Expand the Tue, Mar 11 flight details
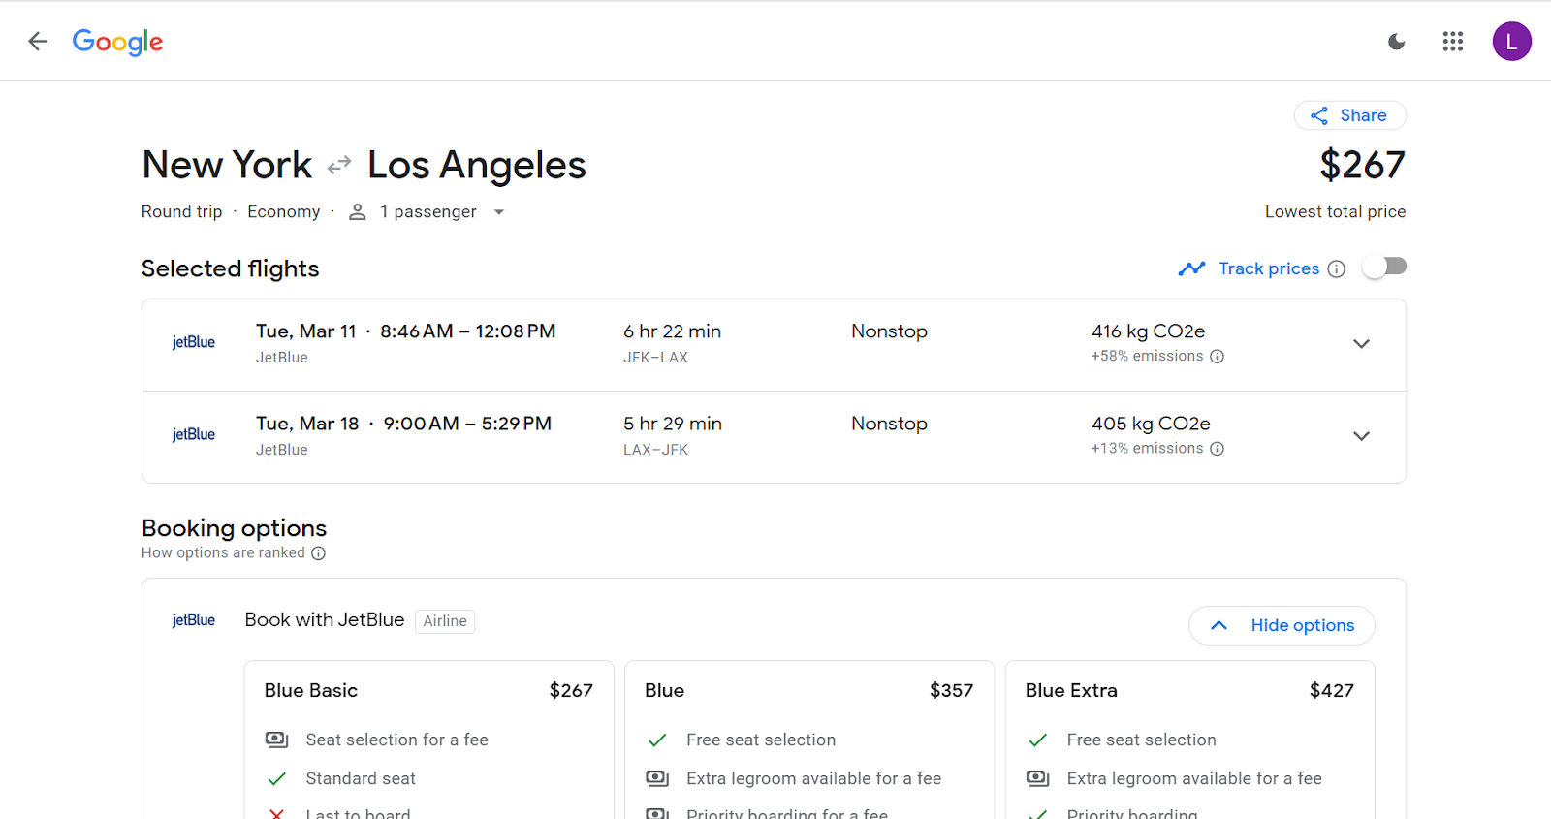Screen dimensions: 1551x819 [1361, 344]
